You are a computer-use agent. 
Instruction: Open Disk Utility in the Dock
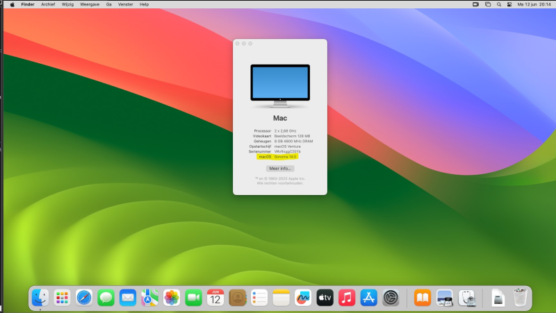coord(466,298)
